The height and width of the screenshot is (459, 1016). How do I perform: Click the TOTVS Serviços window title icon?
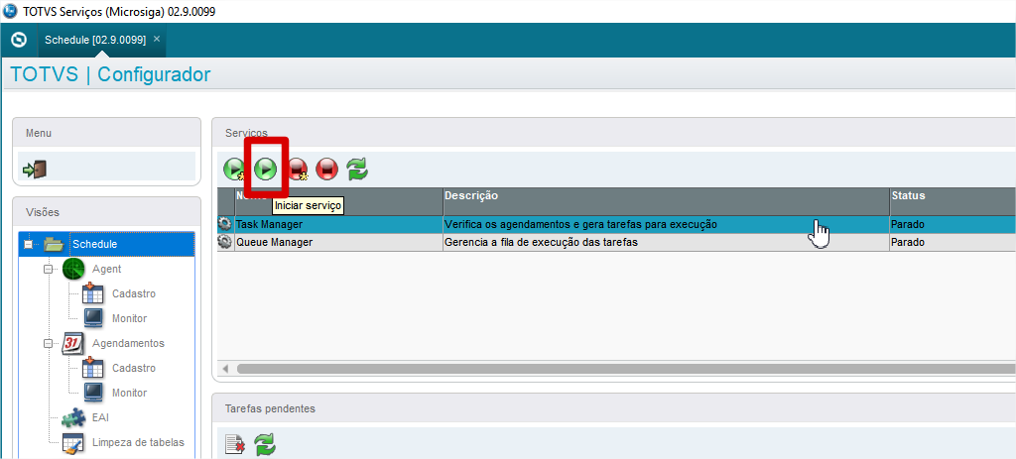[x=11, y=12]
